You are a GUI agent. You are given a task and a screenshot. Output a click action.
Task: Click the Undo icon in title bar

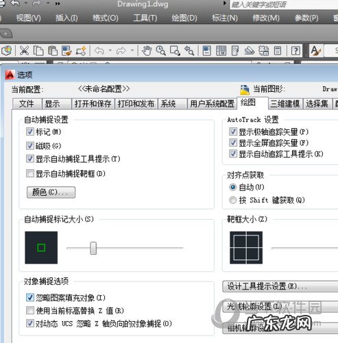coord(15,3)
